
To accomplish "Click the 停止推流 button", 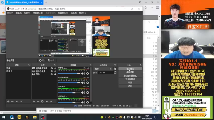I will pyautogui.click(x=130, y=69).
